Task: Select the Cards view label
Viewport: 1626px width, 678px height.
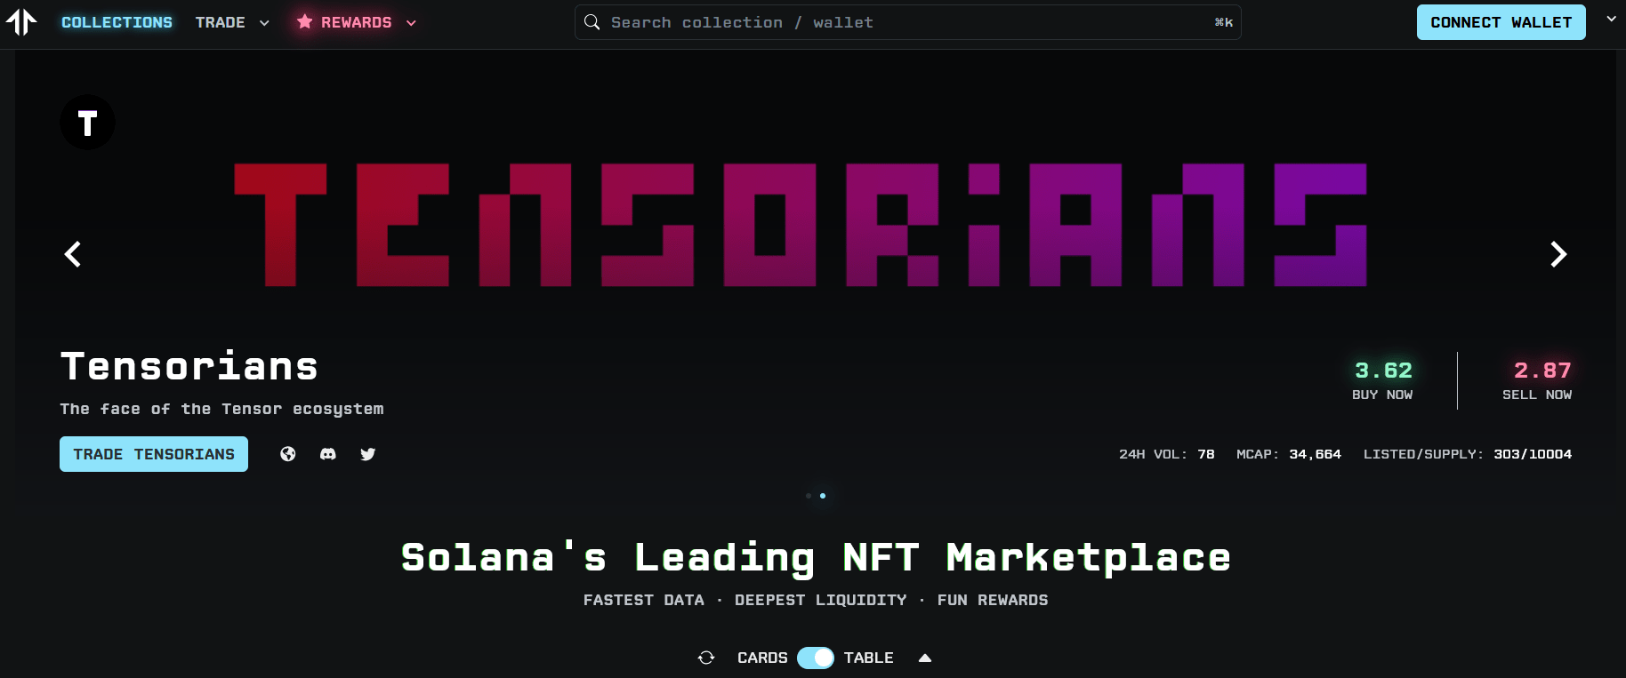Action: pyautogui.click(x=762, y=658)
